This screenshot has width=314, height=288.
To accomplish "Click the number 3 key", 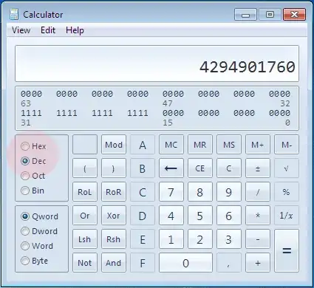I will click(229, 239).
